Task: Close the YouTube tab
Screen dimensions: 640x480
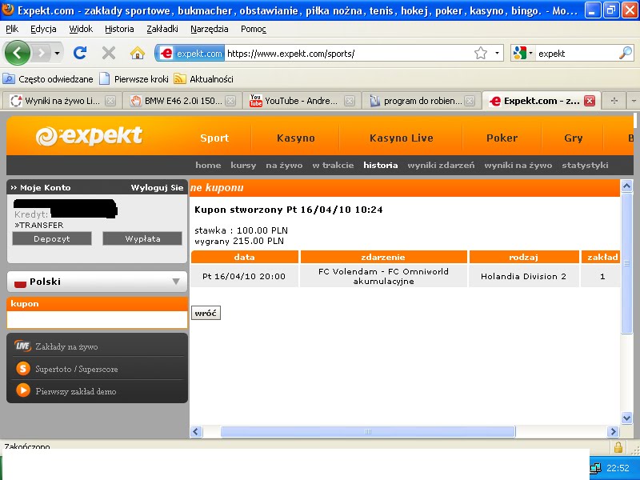Action: coord(350,101)
